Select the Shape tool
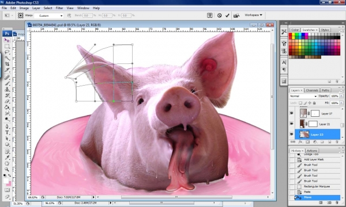This screenshot has width=346, height=207. point(7,144)
